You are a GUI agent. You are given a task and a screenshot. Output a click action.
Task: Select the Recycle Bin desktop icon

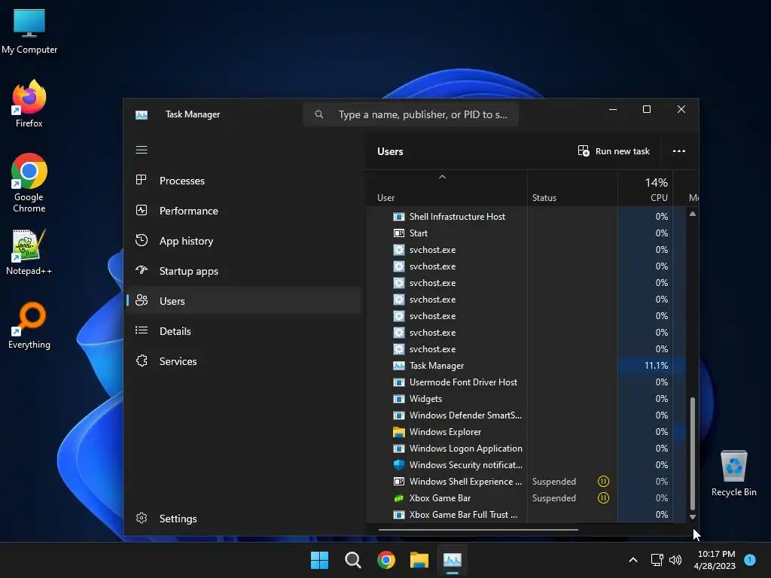coord(733,473)
